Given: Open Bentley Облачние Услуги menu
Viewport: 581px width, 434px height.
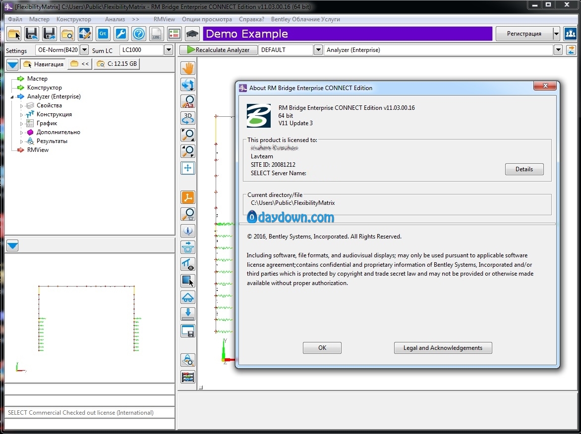Looking at the screenshot, I should pos(305,19).
